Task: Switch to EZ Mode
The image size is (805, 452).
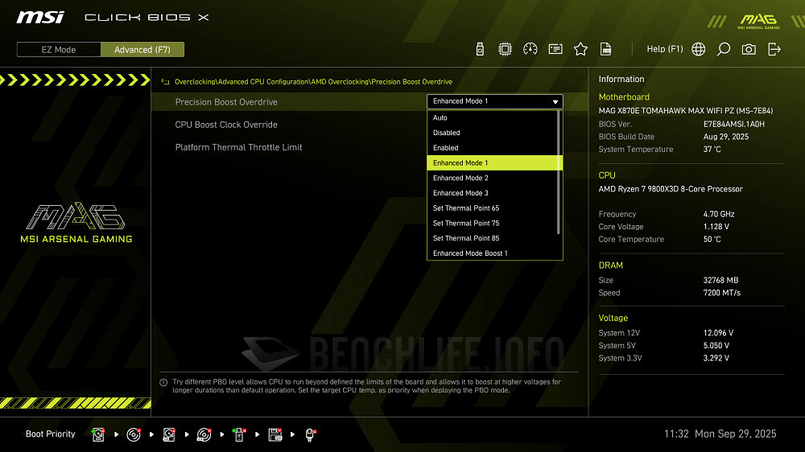Action: pyautogui.click(x=59, y=50)
